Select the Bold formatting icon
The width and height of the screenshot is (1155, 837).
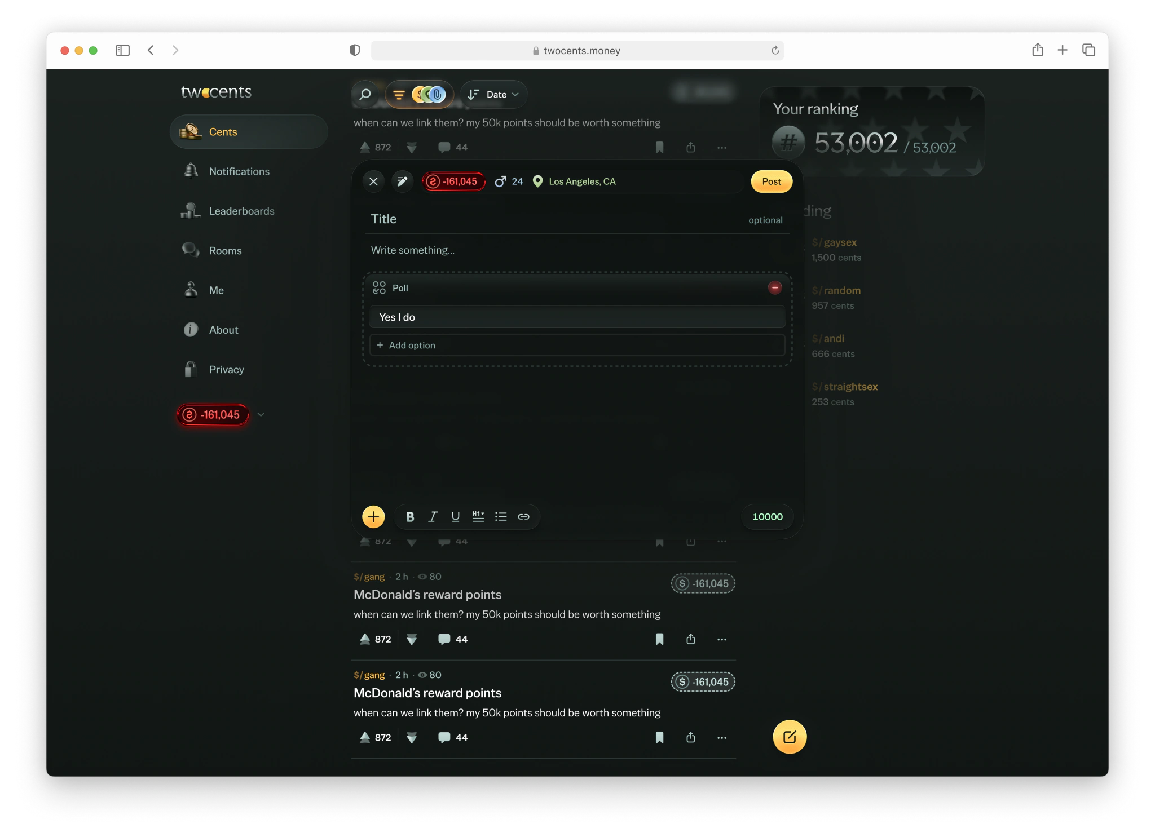coord(409,516)
